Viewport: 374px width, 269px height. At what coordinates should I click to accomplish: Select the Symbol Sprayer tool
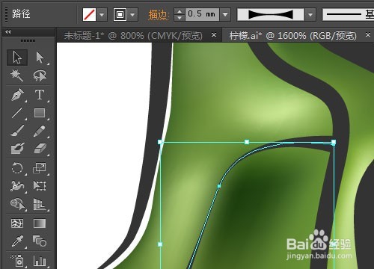[17, 260]
